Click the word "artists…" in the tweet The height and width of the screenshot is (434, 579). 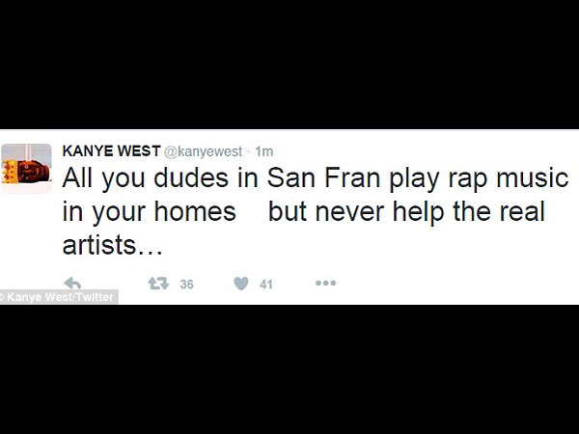(x=109, y=245)
